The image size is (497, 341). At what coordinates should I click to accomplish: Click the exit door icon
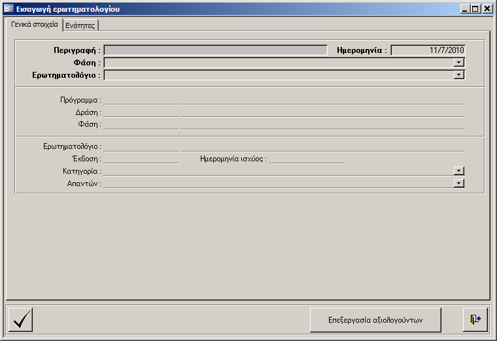475,319
